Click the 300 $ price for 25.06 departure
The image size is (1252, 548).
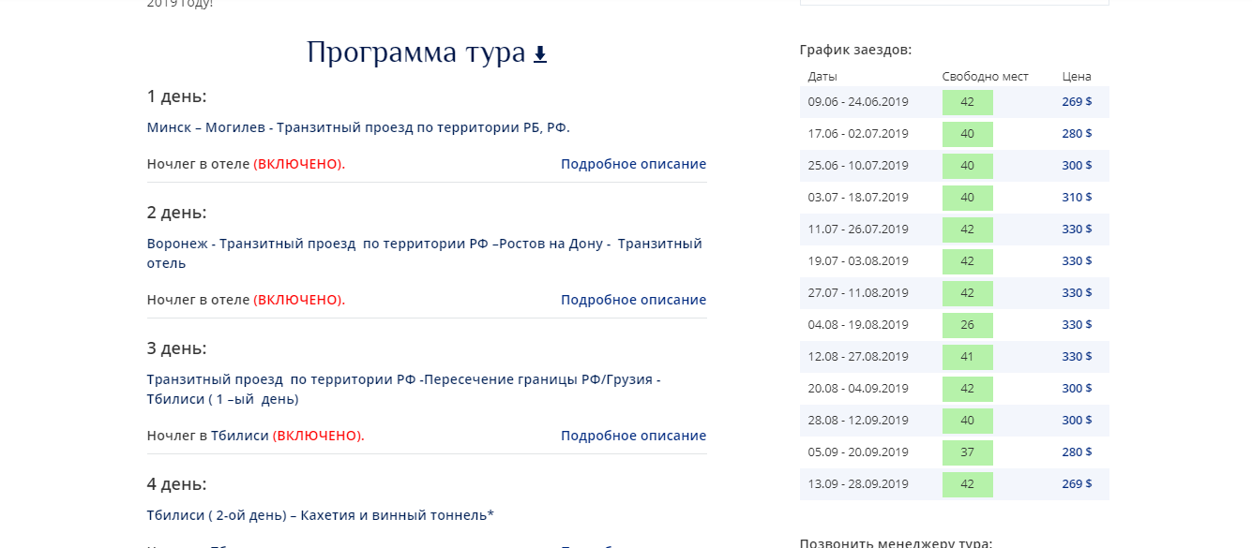point(1077,166)
